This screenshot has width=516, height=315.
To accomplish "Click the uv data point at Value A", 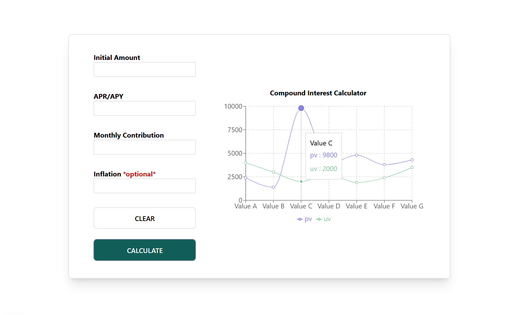I will (246, 162).
